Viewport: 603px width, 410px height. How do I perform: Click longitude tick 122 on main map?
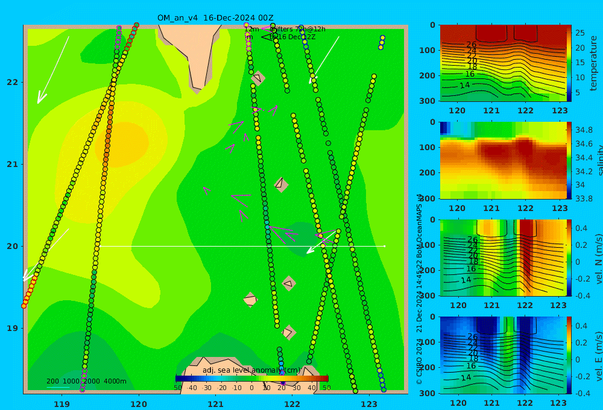pos(292,404)
